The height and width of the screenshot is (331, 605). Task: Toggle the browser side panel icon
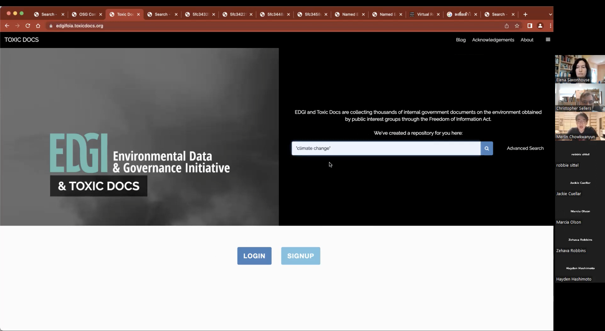click(530, 26)
